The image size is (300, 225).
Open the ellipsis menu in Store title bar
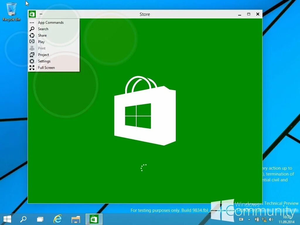(41, 14)
